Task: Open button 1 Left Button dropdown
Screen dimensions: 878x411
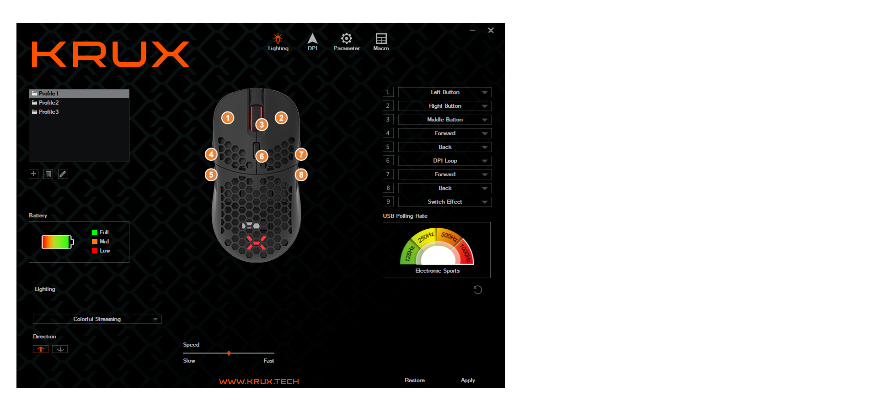Action: pos(445,92)
